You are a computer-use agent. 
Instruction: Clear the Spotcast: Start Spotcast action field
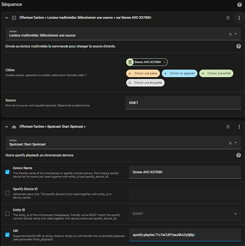click(x=230, y=143)
